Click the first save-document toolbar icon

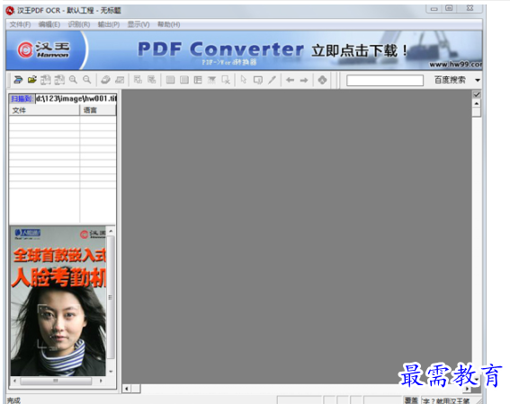click(x=46, y=80)
